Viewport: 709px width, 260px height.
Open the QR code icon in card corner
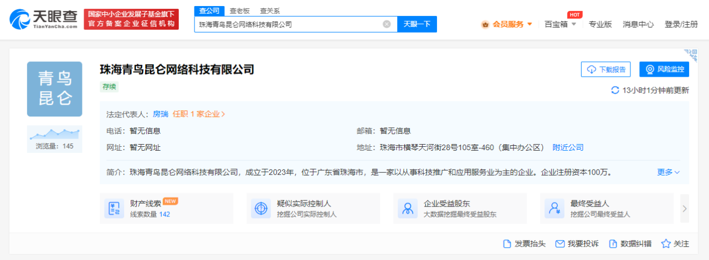(691, 55)
